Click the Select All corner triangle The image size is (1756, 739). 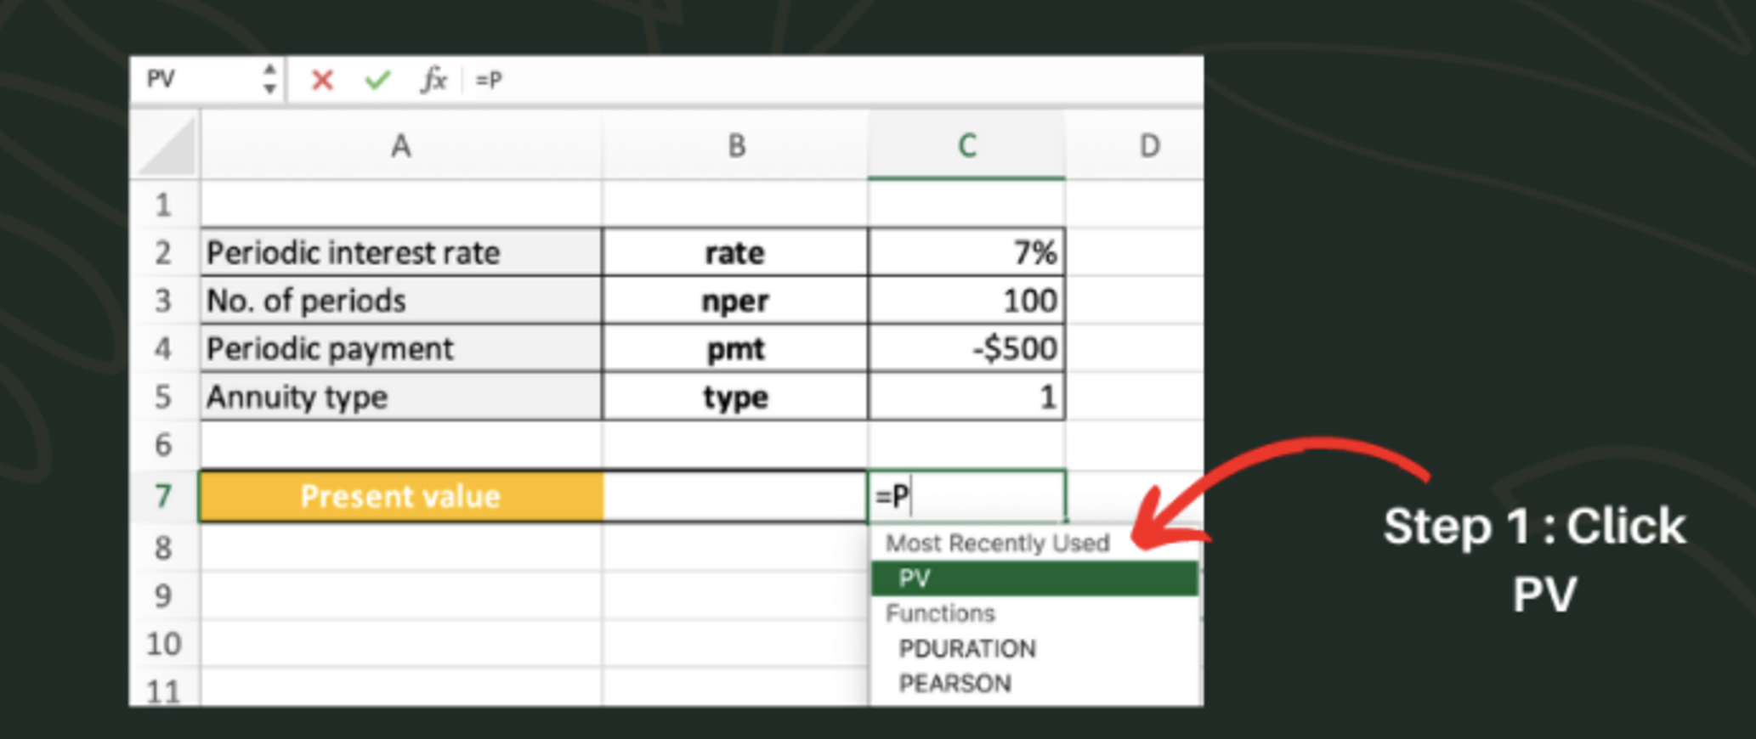[x=167, y=145]
